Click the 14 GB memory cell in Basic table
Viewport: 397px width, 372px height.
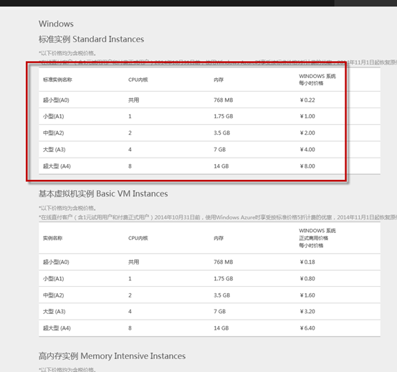coord(221,328)
